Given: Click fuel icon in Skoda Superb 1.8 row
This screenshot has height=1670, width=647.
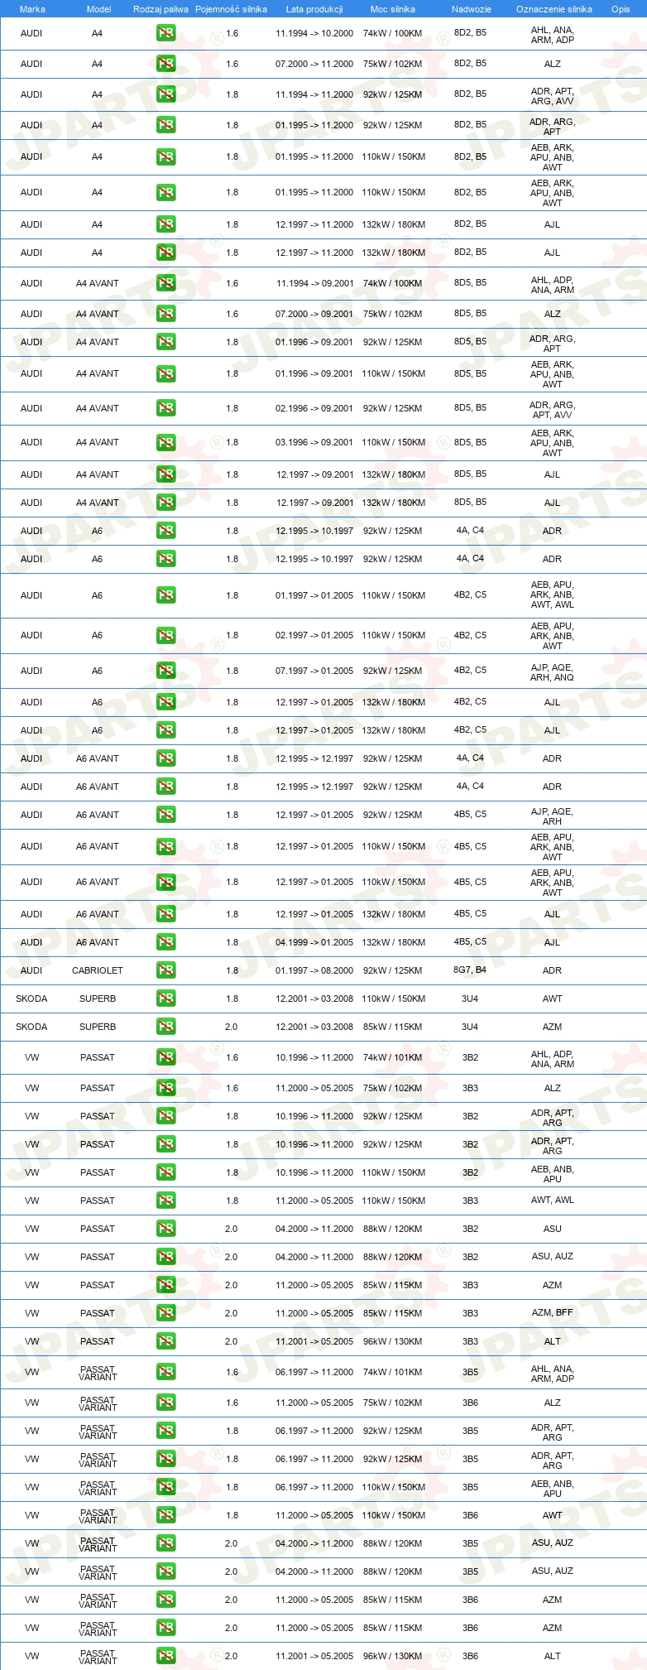Looking at the screenshot, I should (165, 999).
